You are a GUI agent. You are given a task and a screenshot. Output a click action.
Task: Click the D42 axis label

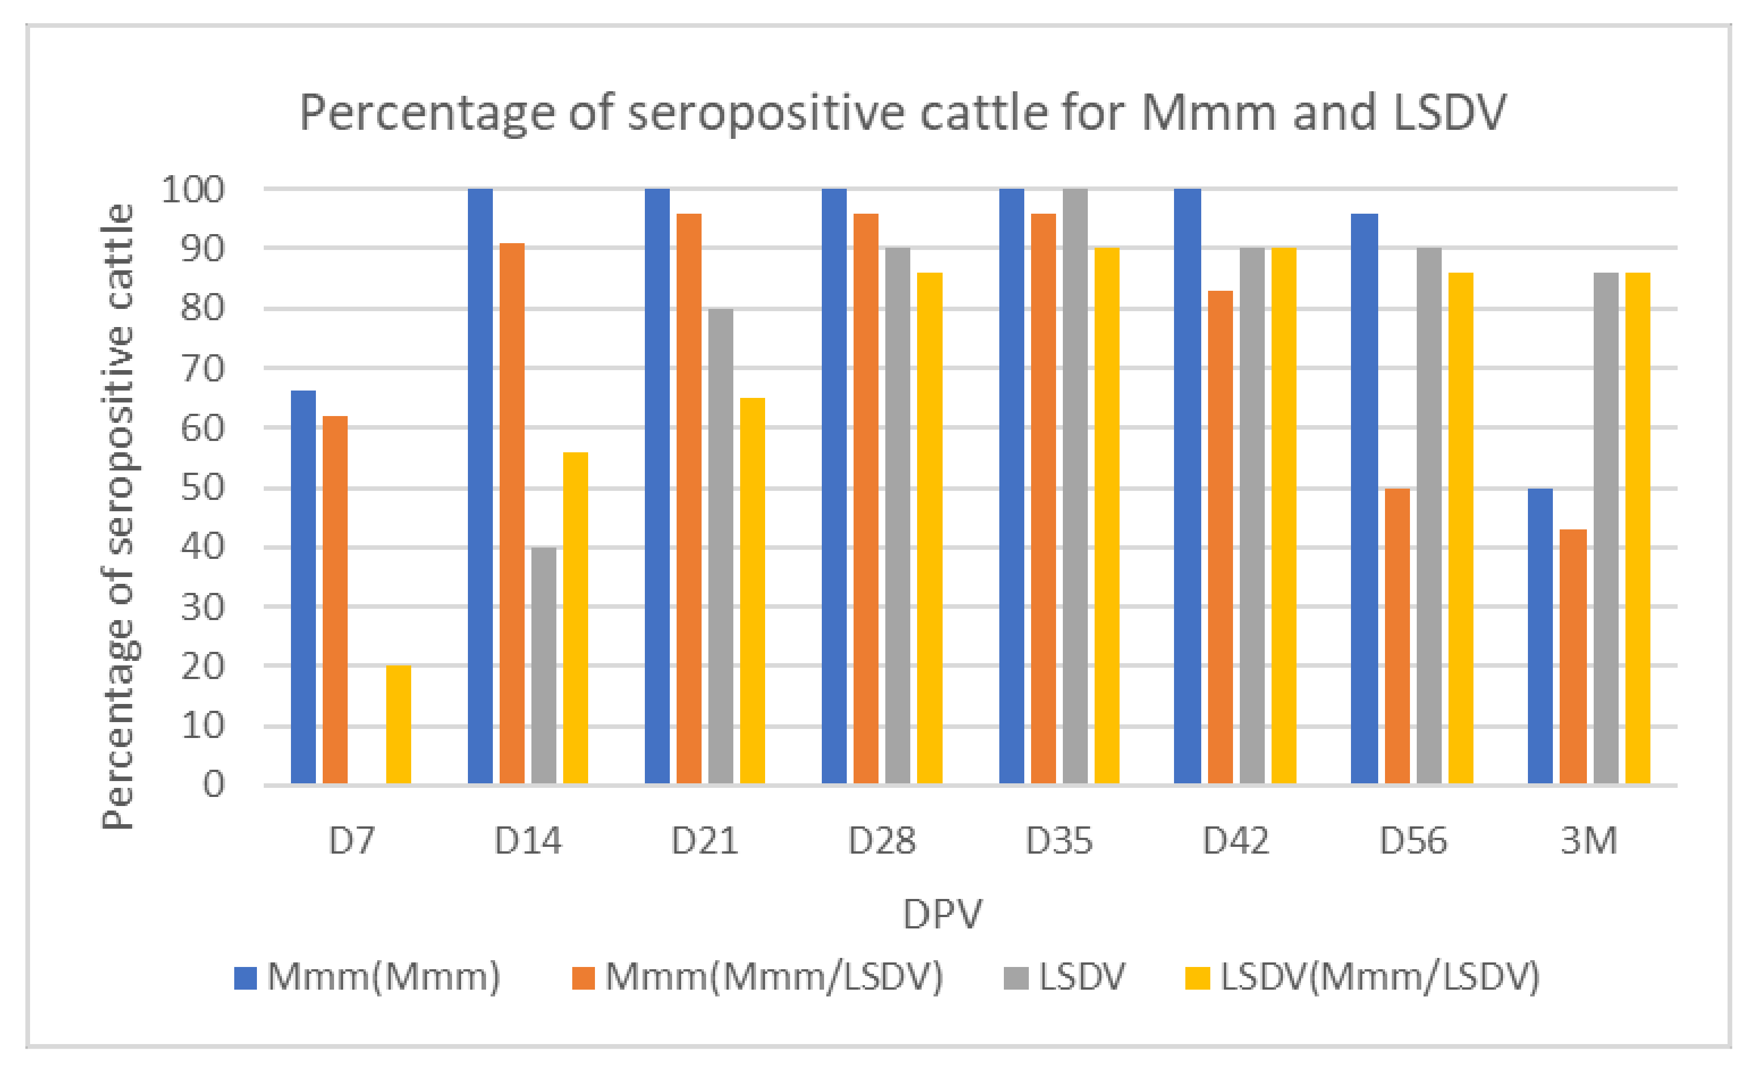[x=1236, y=841]
